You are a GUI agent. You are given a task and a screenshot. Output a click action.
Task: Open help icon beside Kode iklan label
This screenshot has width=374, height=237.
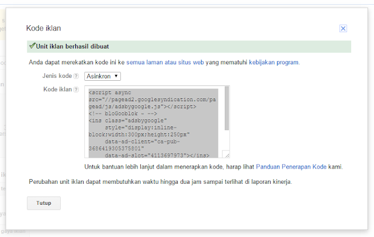pos(76,90)
